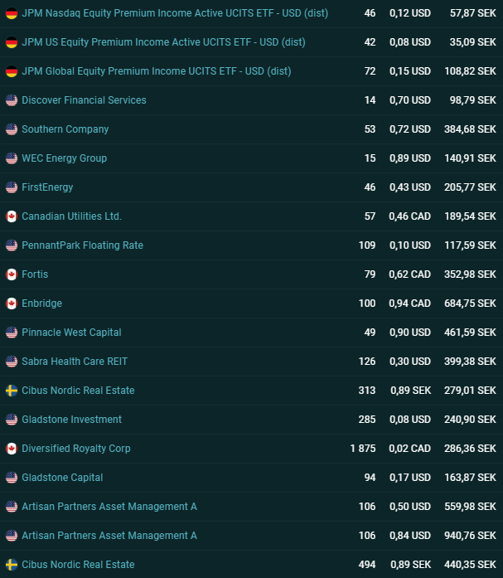Screen dimensions: 503x578
Task: Open Discover Financial Services link
Action: point(84,100)
